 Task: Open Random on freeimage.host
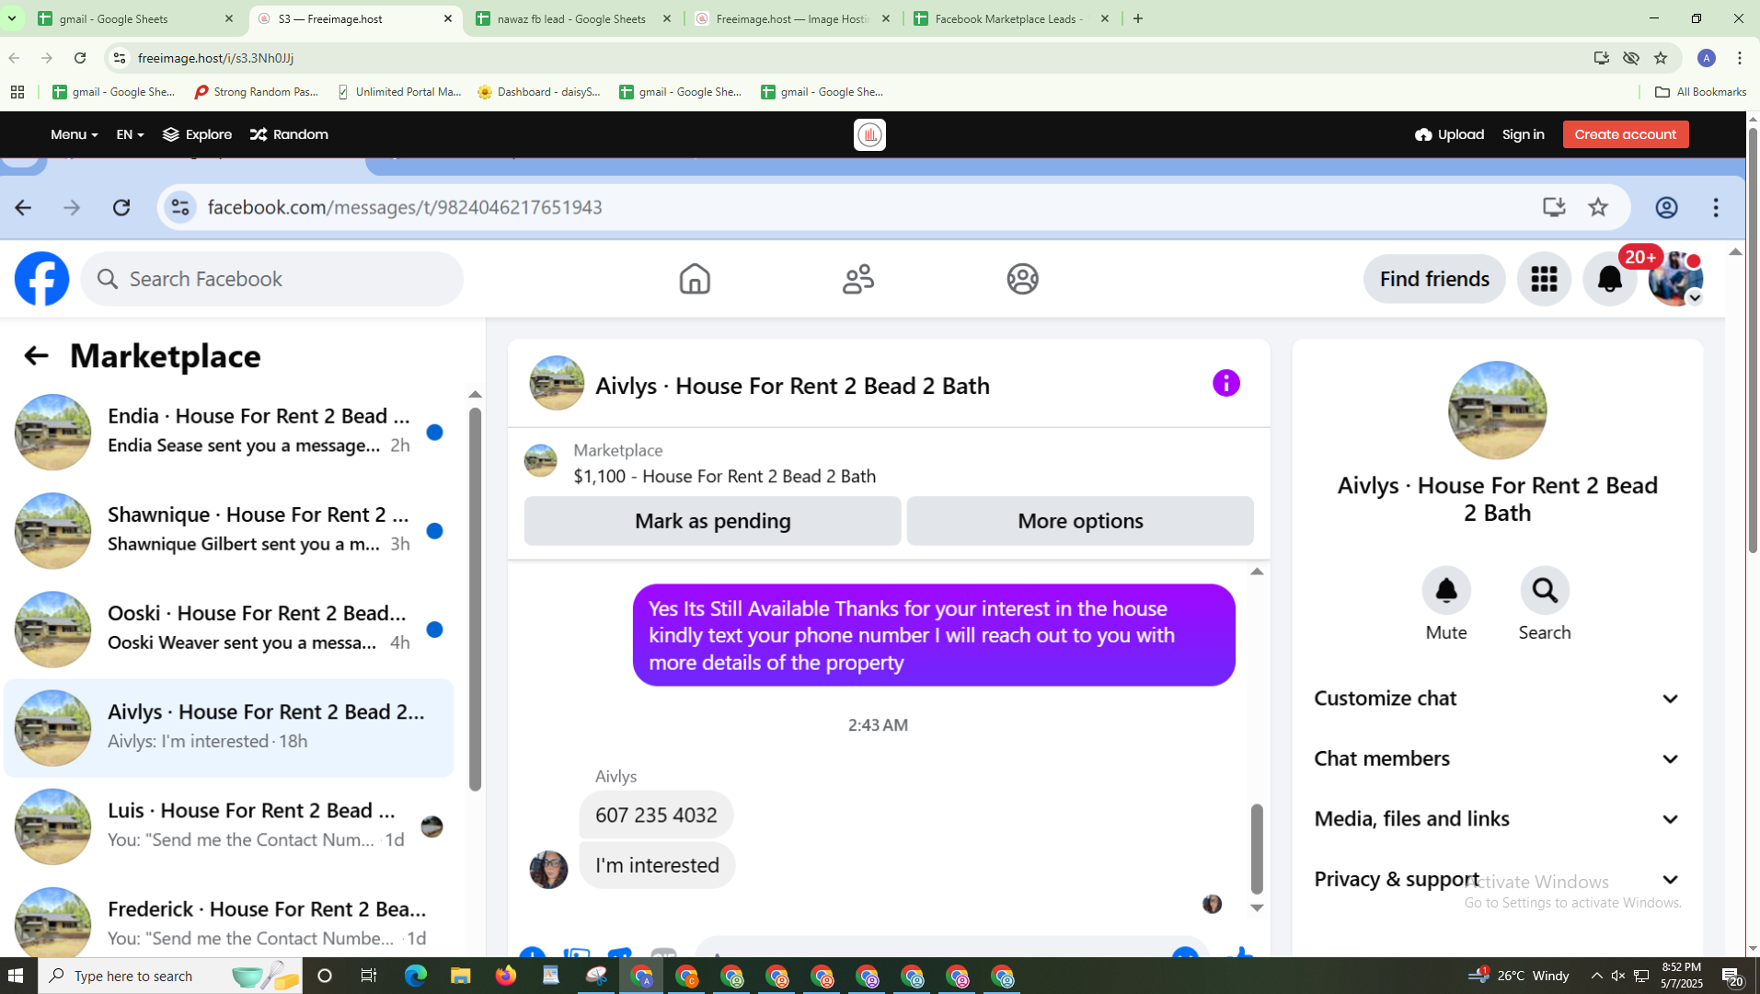[x=289, y=134]
